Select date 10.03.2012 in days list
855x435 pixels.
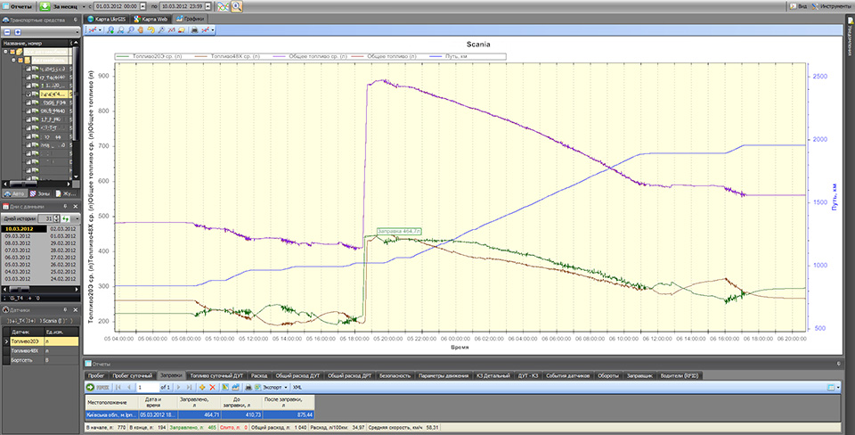click(x=23, y=229)
